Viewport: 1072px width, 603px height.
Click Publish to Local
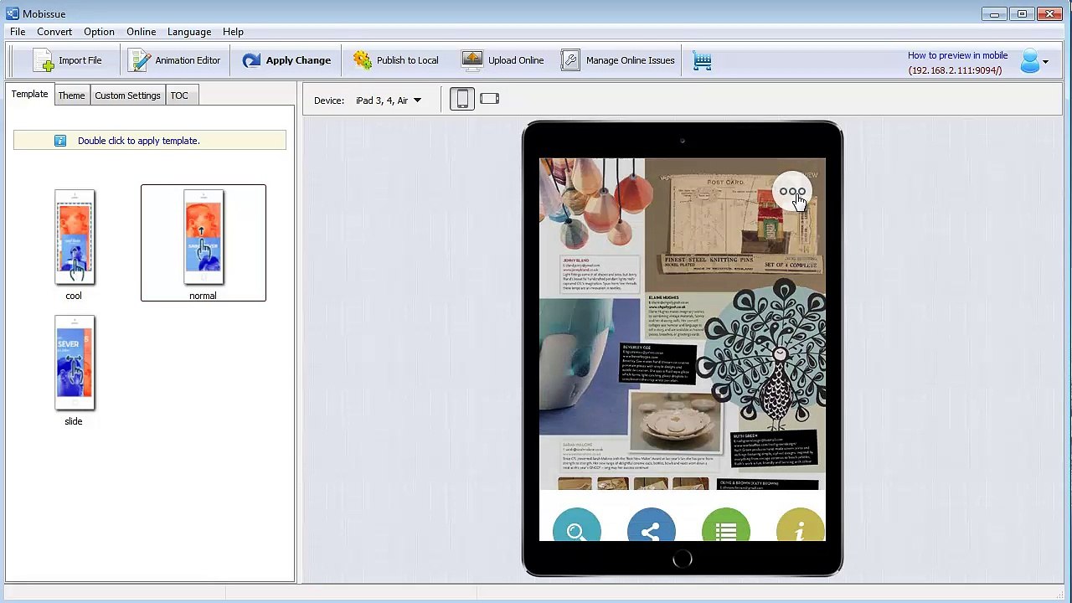click(395, 60)
